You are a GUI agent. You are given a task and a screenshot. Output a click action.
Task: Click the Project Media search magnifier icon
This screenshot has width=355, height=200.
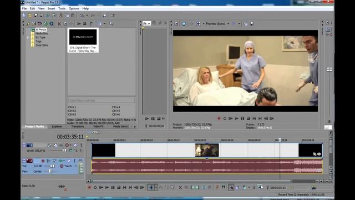pos(111,23)
